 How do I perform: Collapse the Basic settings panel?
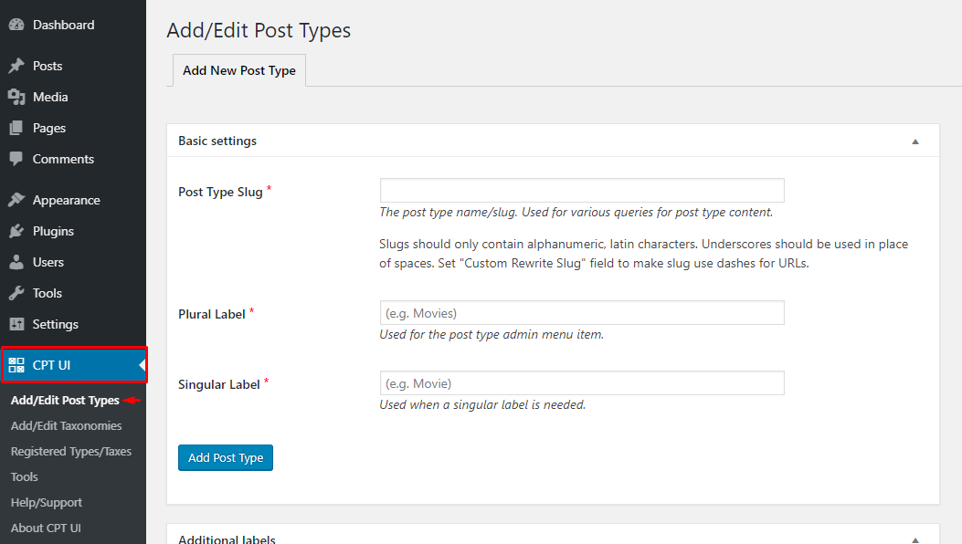tap(915, 141)
